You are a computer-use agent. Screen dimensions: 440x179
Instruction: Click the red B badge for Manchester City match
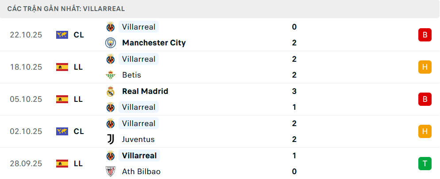pyautogui.click(x=425, y=35)
